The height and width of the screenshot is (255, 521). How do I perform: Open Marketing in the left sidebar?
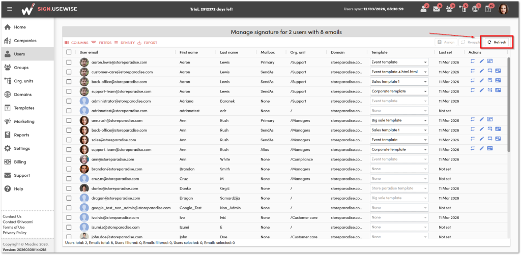[x=24, y=121]
